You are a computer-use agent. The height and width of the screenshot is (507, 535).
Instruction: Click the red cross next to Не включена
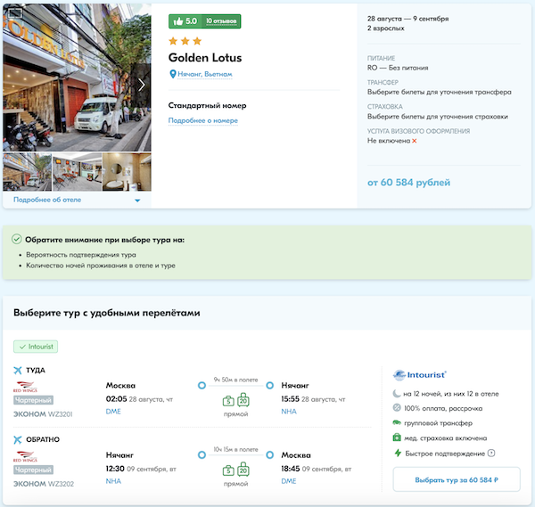click(415, 141)
